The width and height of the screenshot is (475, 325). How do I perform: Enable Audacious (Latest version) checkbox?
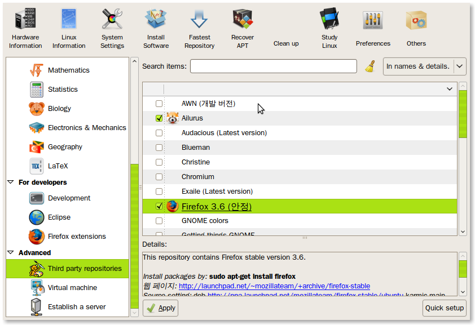click(x=159, y=133)
